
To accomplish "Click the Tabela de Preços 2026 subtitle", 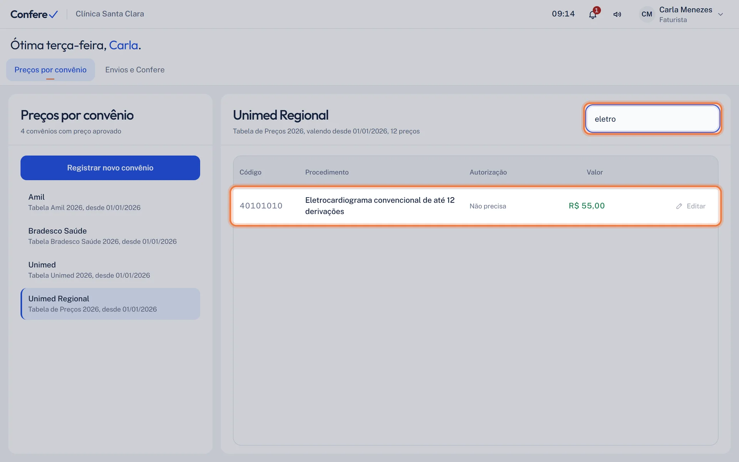I will tap(326, 131).
